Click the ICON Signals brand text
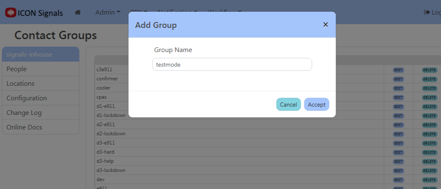 tap(40, 13)
